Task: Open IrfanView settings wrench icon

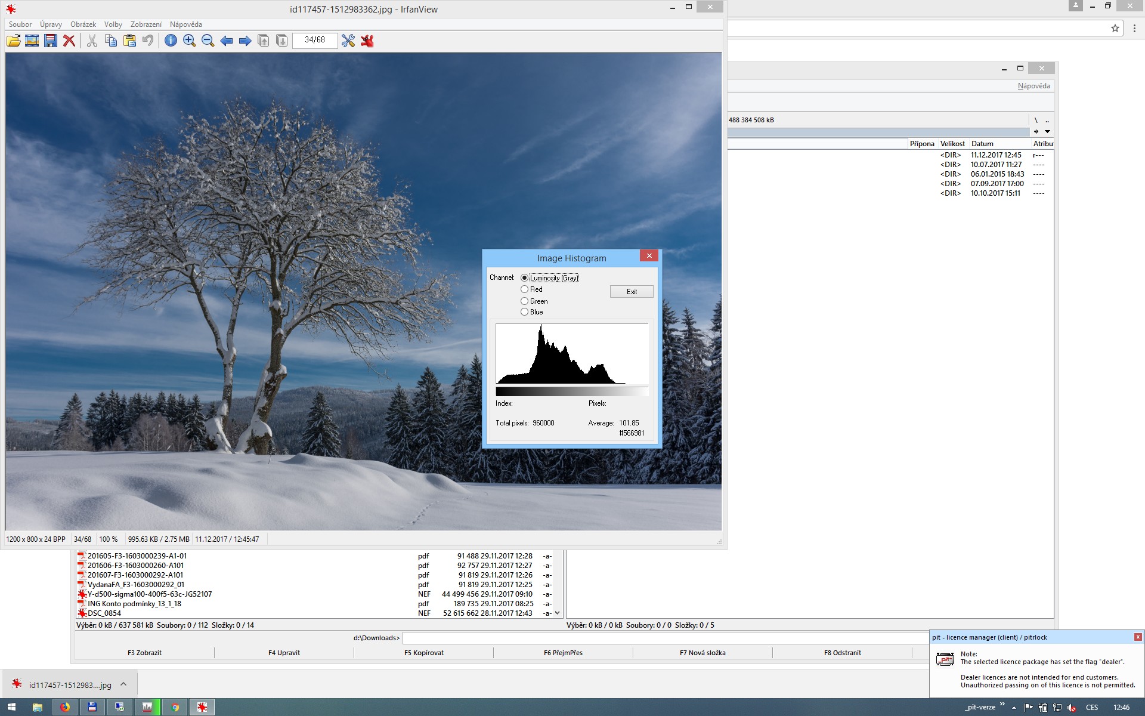Action: [x=348, y=41]
